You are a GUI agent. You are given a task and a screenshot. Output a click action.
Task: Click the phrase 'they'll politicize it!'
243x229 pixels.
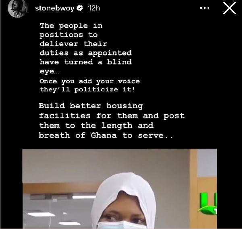point(87,90)
